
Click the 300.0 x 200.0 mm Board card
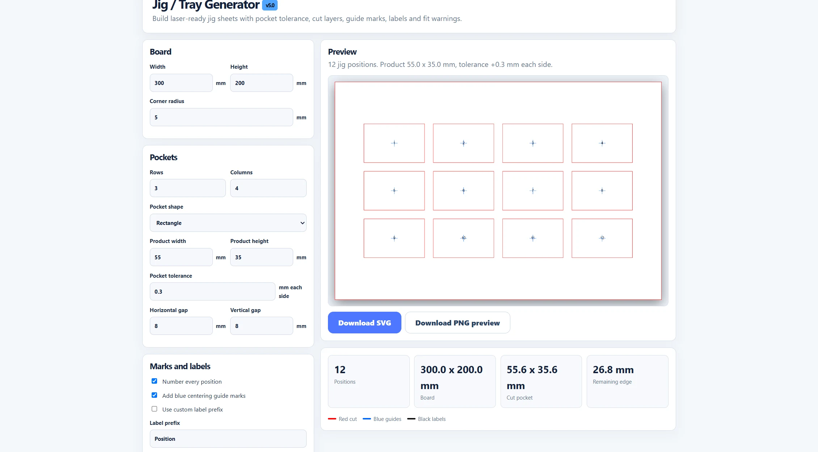point(455,381)
